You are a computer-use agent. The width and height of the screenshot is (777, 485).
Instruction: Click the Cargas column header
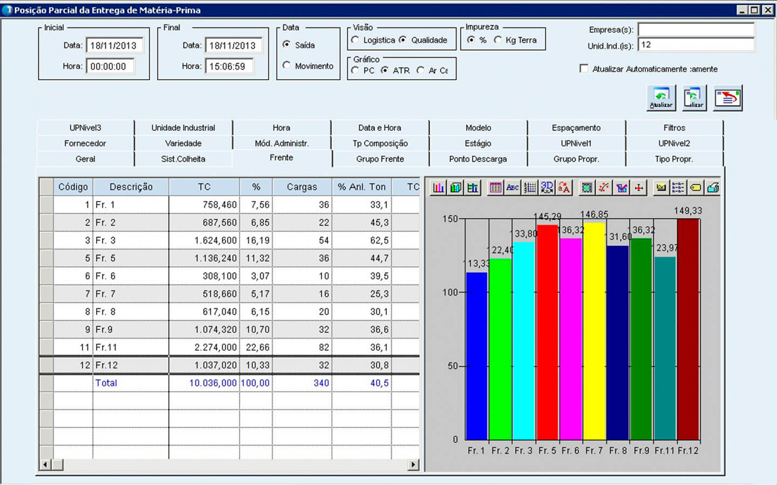(x=302, y=187)
